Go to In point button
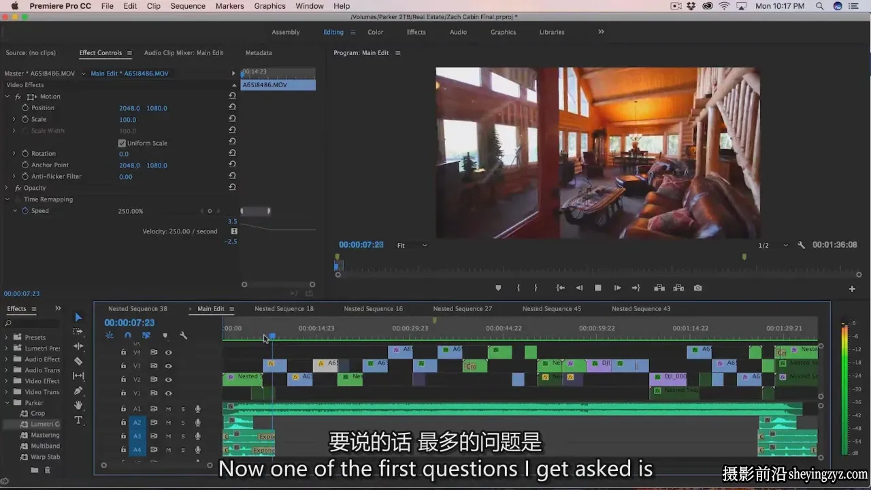871x490 pixels. pyautogui.click(x=561, y=288)
